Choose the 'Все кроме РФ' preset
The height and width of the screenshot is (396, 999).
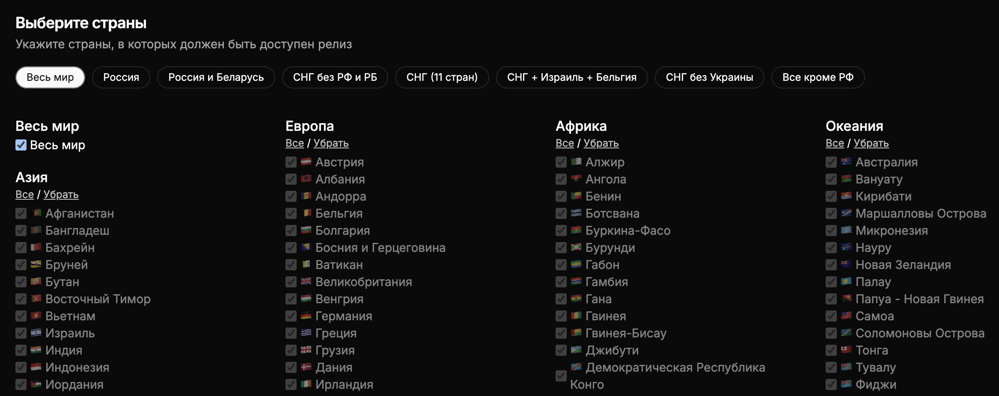coord(818,77)
